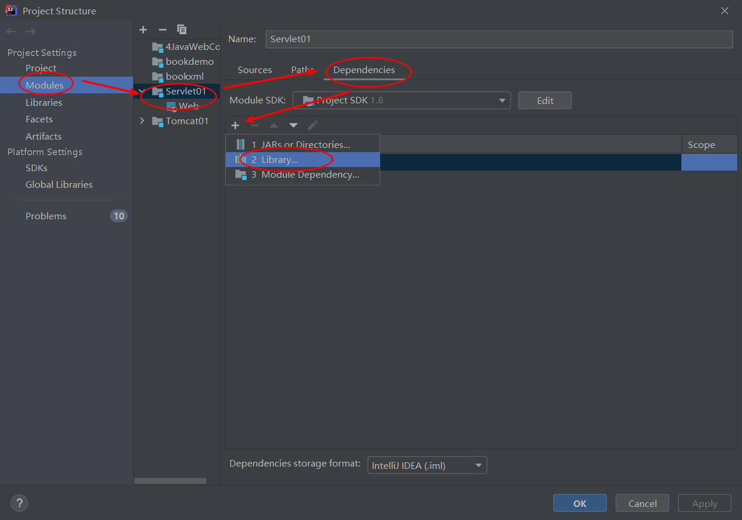
Task: Select the Servlet01 module
Action: (186, 92)
